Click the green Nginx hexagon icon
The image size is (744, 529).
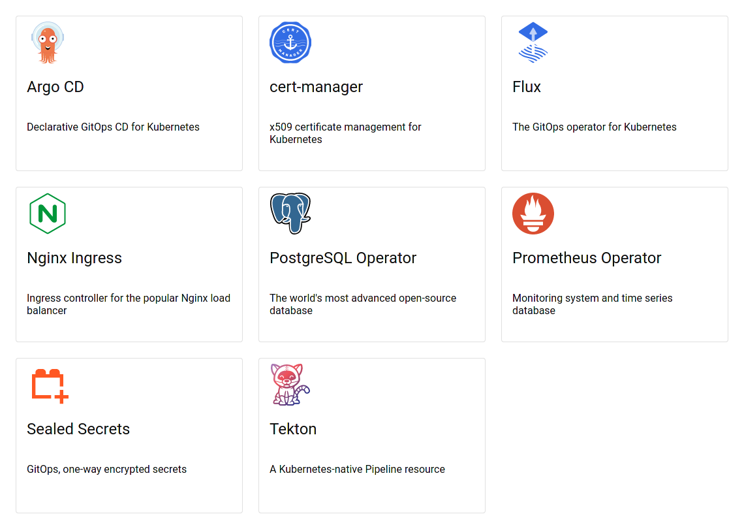pos(48,214)
